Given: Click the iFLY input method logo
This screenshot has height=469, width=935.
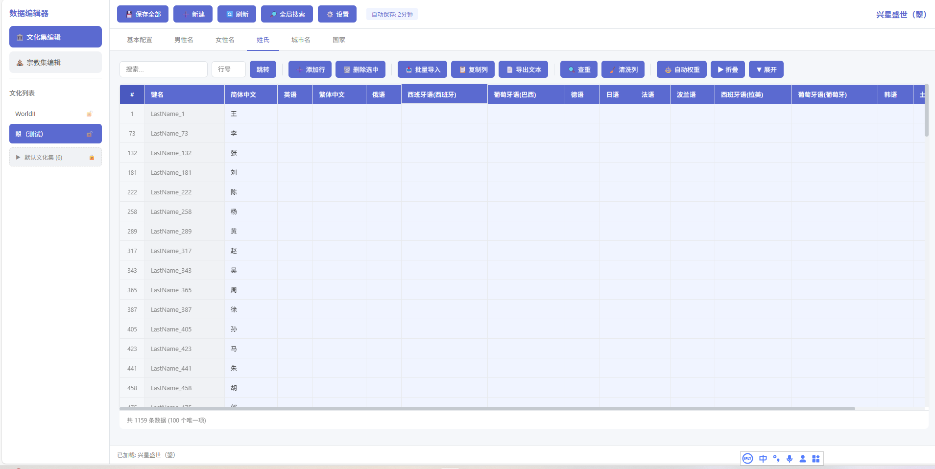Looking at the screenshot, I should (747, 459).
